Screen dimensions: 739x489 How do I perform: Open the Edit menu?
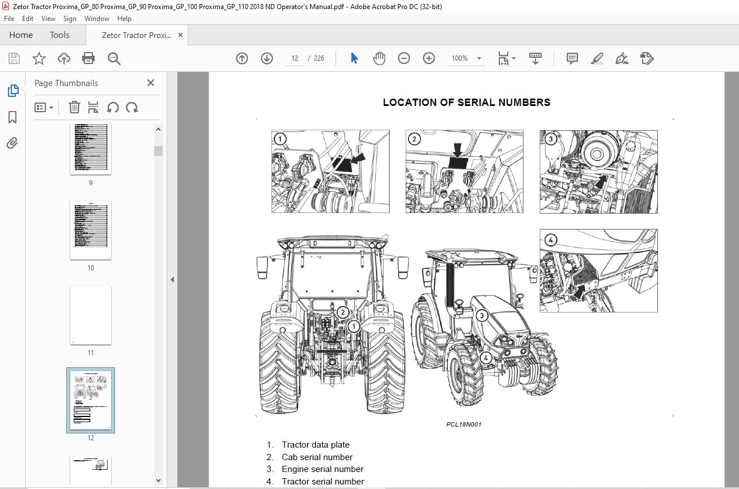(x=28, y=19)
